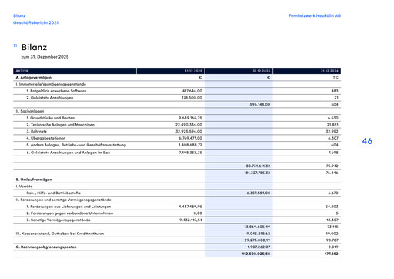
Task: Click the prior-year total 177.252
Action: coord(332,254)
